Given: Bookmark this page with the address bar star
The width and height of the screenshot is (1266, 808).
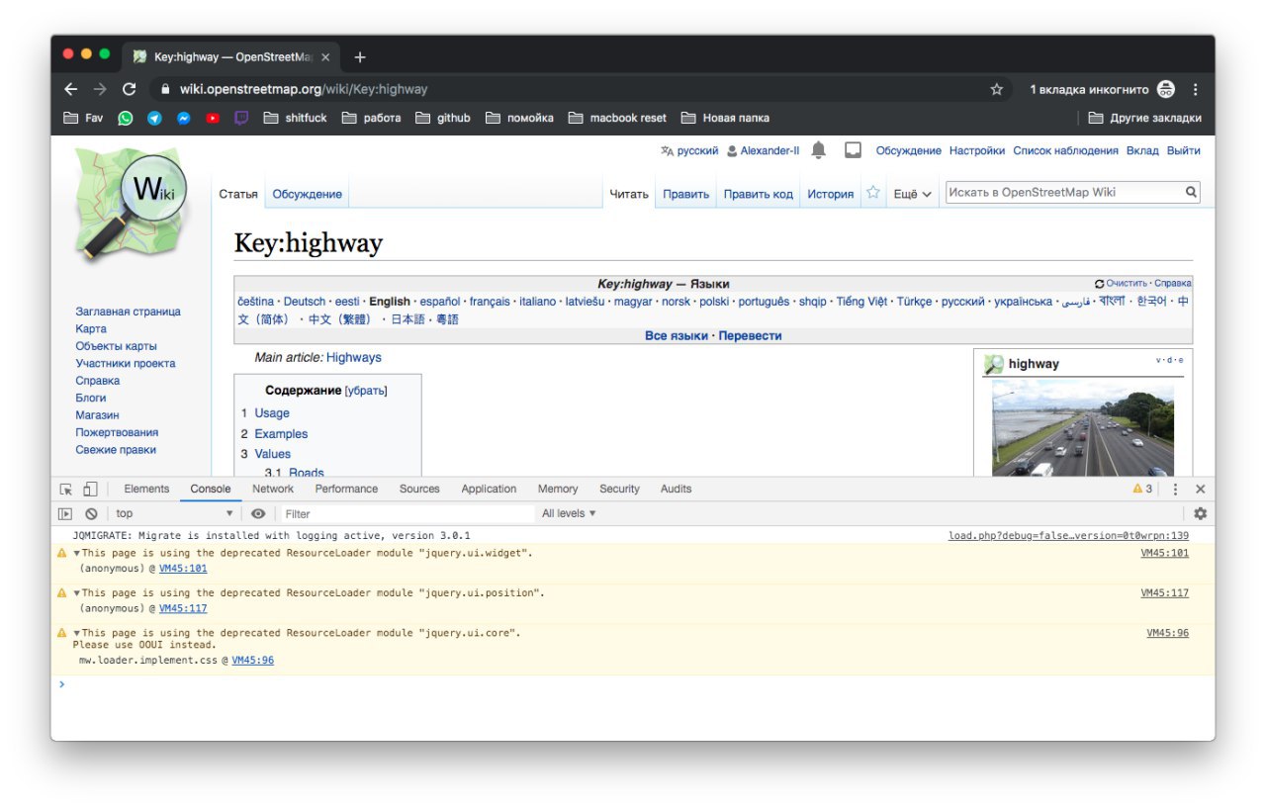Looking at the screenshot, I should pos(996,89).
